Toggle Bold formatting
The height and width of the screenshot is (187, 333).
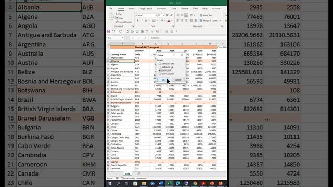click(137, 21)
